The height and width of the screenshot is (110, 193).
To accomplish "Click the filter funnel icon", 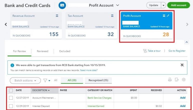I will (45, 80).
